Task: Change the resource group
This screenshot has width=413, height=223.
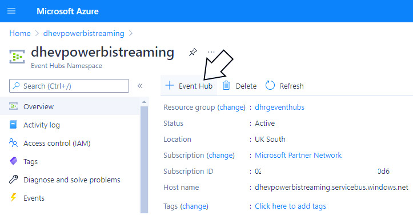Action: [x=232, y=107]
